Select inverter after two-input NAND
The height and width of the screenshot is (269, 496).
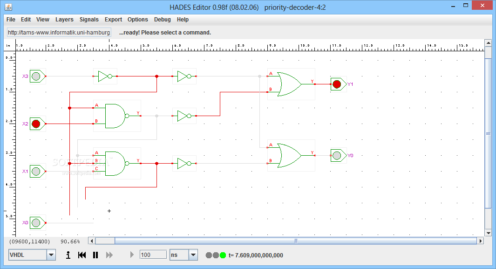click(x=184, y=116)
